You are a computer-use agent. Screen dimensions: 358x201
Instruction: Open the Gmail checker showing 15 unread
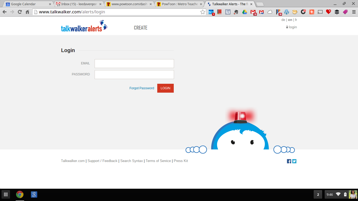point(253,12)
